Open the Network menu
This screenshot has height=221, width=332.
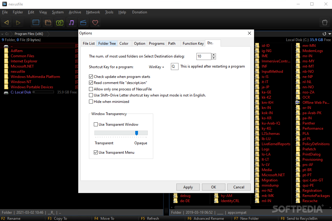[93, 12]
